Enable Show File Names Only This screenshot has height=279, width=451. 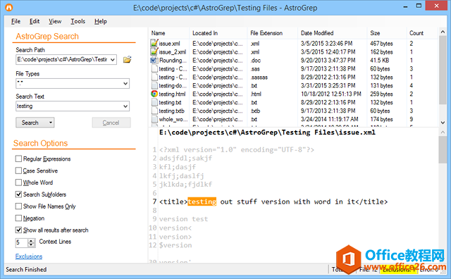click(x=18, y=206)
